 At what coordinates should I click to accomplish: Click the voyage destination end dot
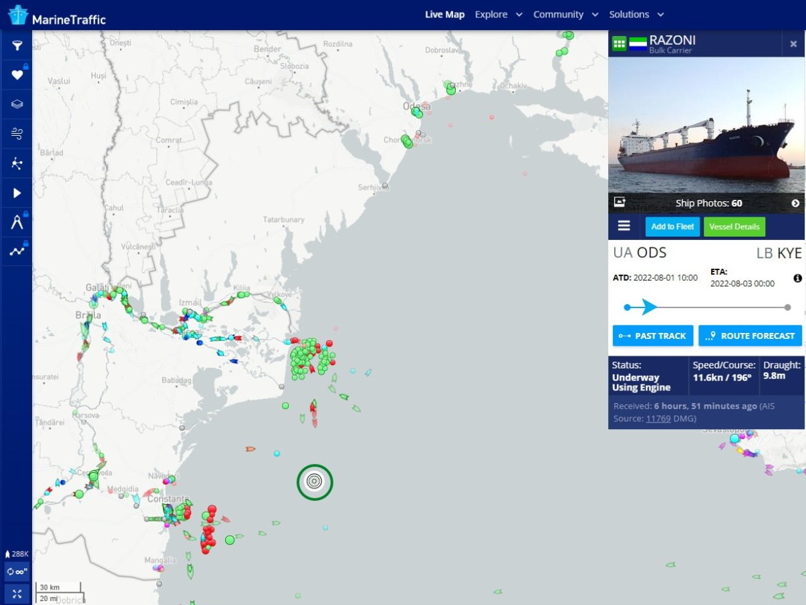click(x=787, y=308)
